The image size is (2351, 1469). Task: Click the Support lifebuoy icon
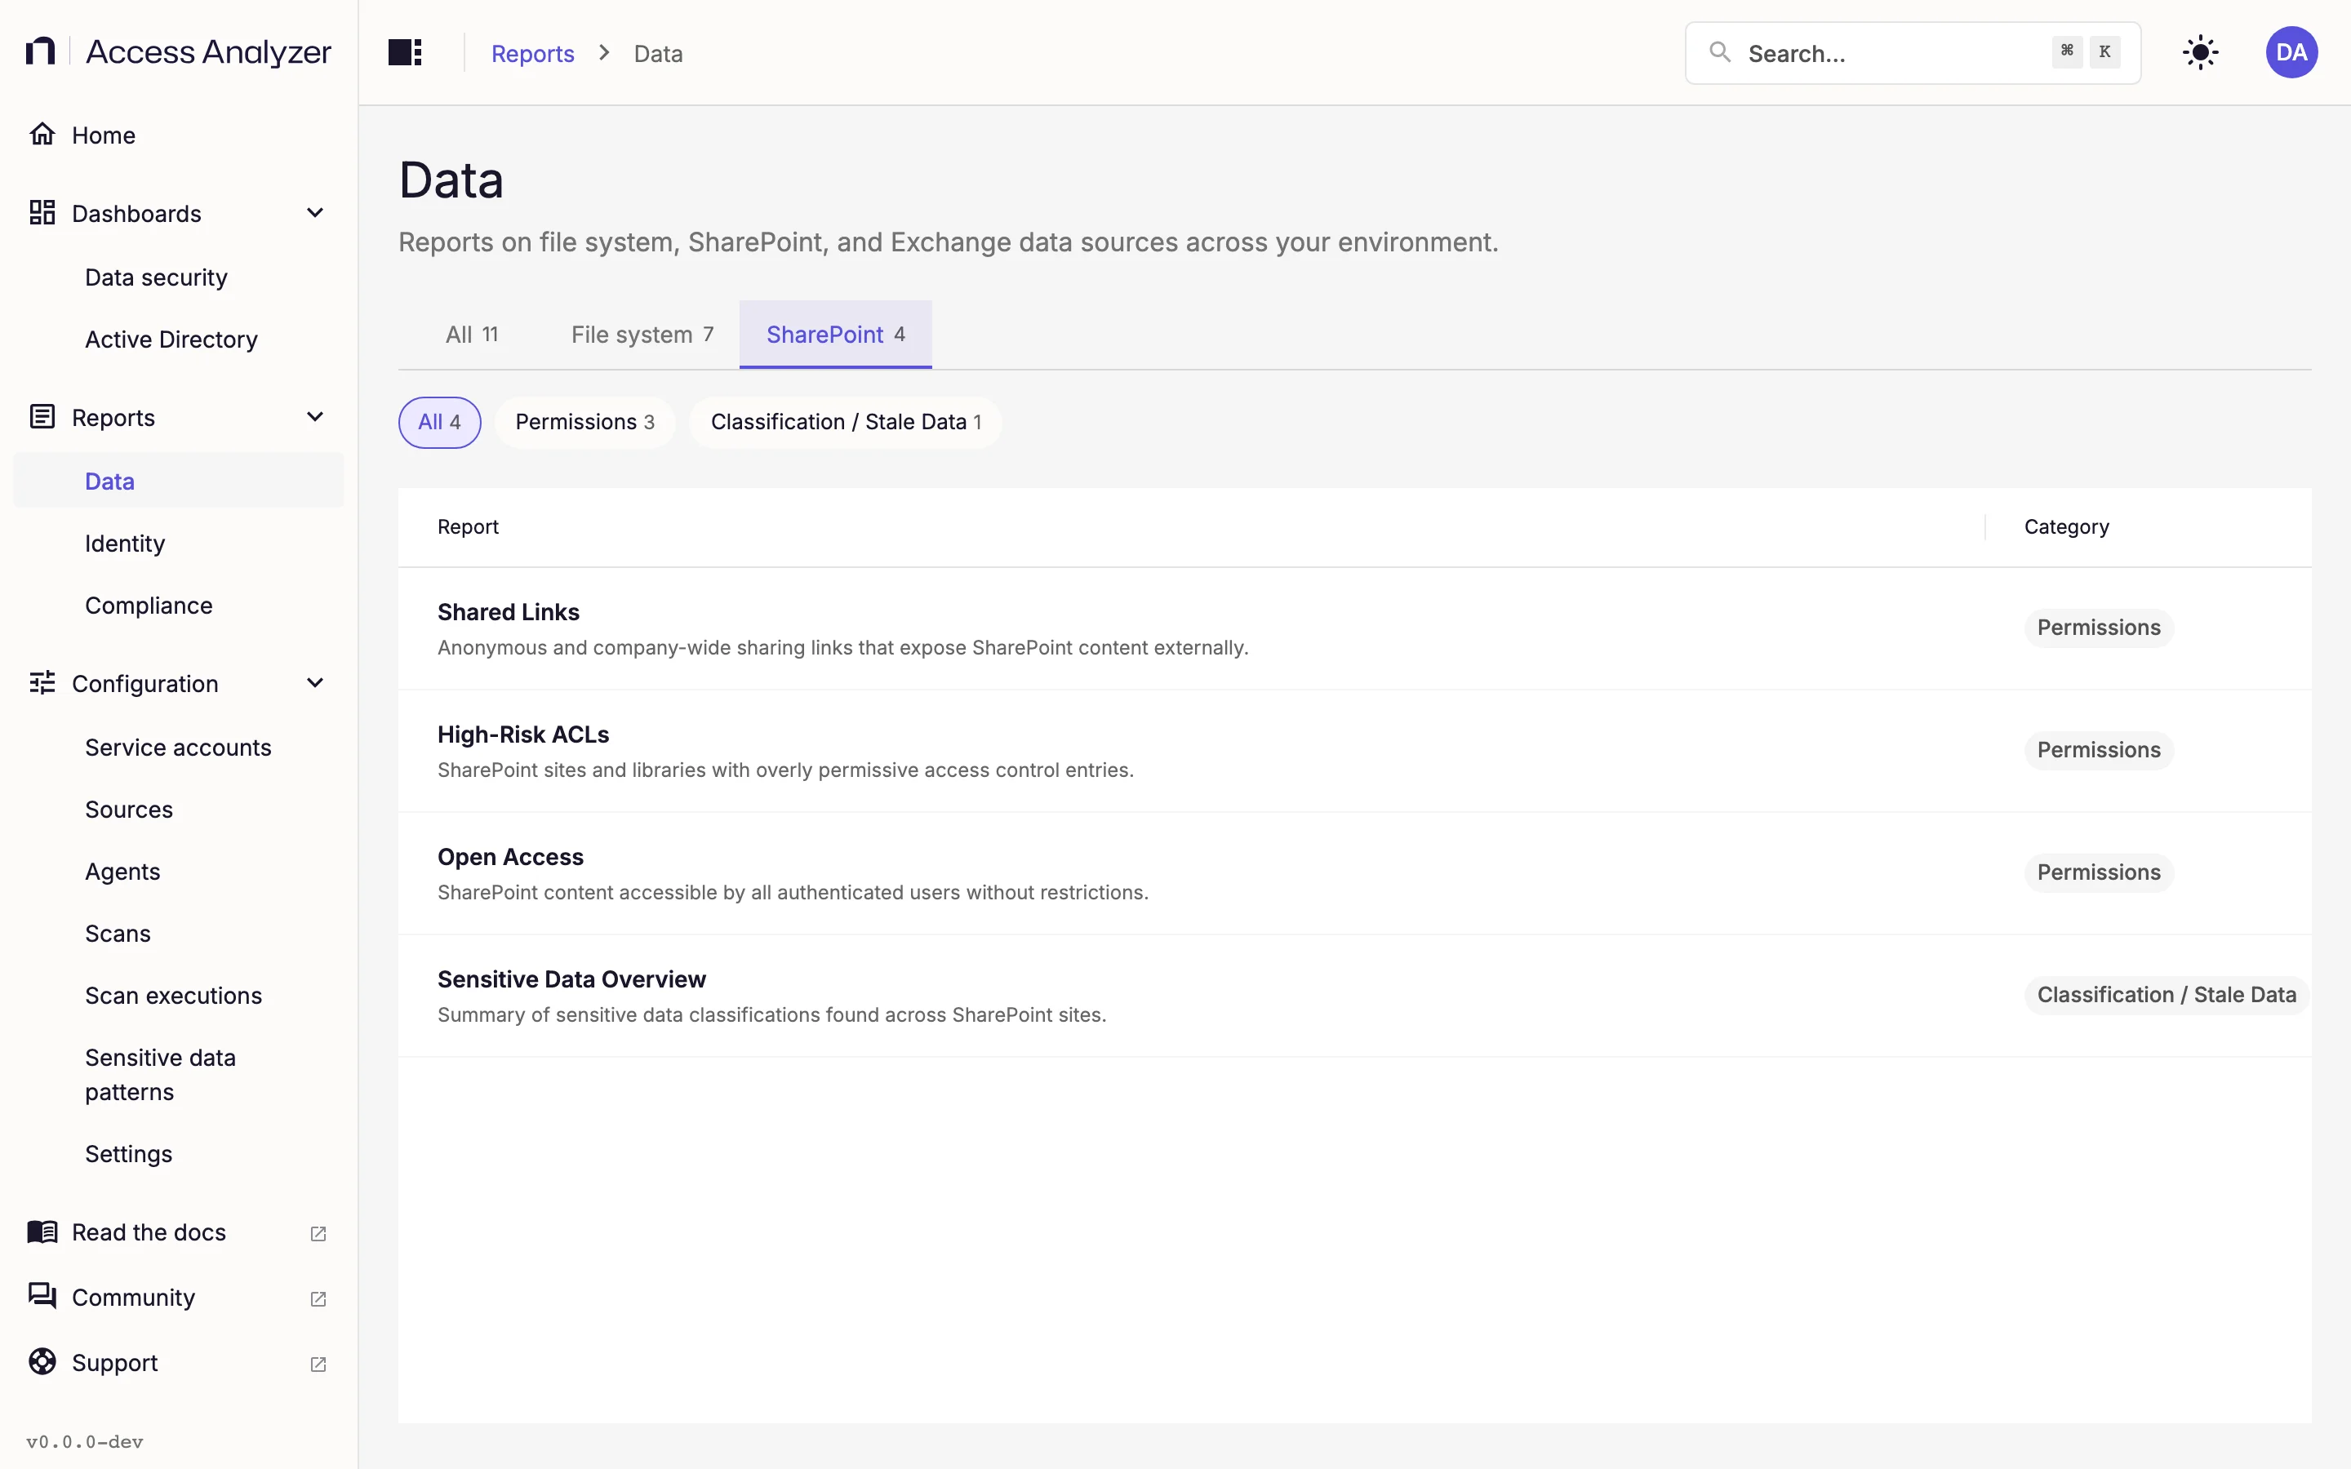click(x=42, y=1362)
